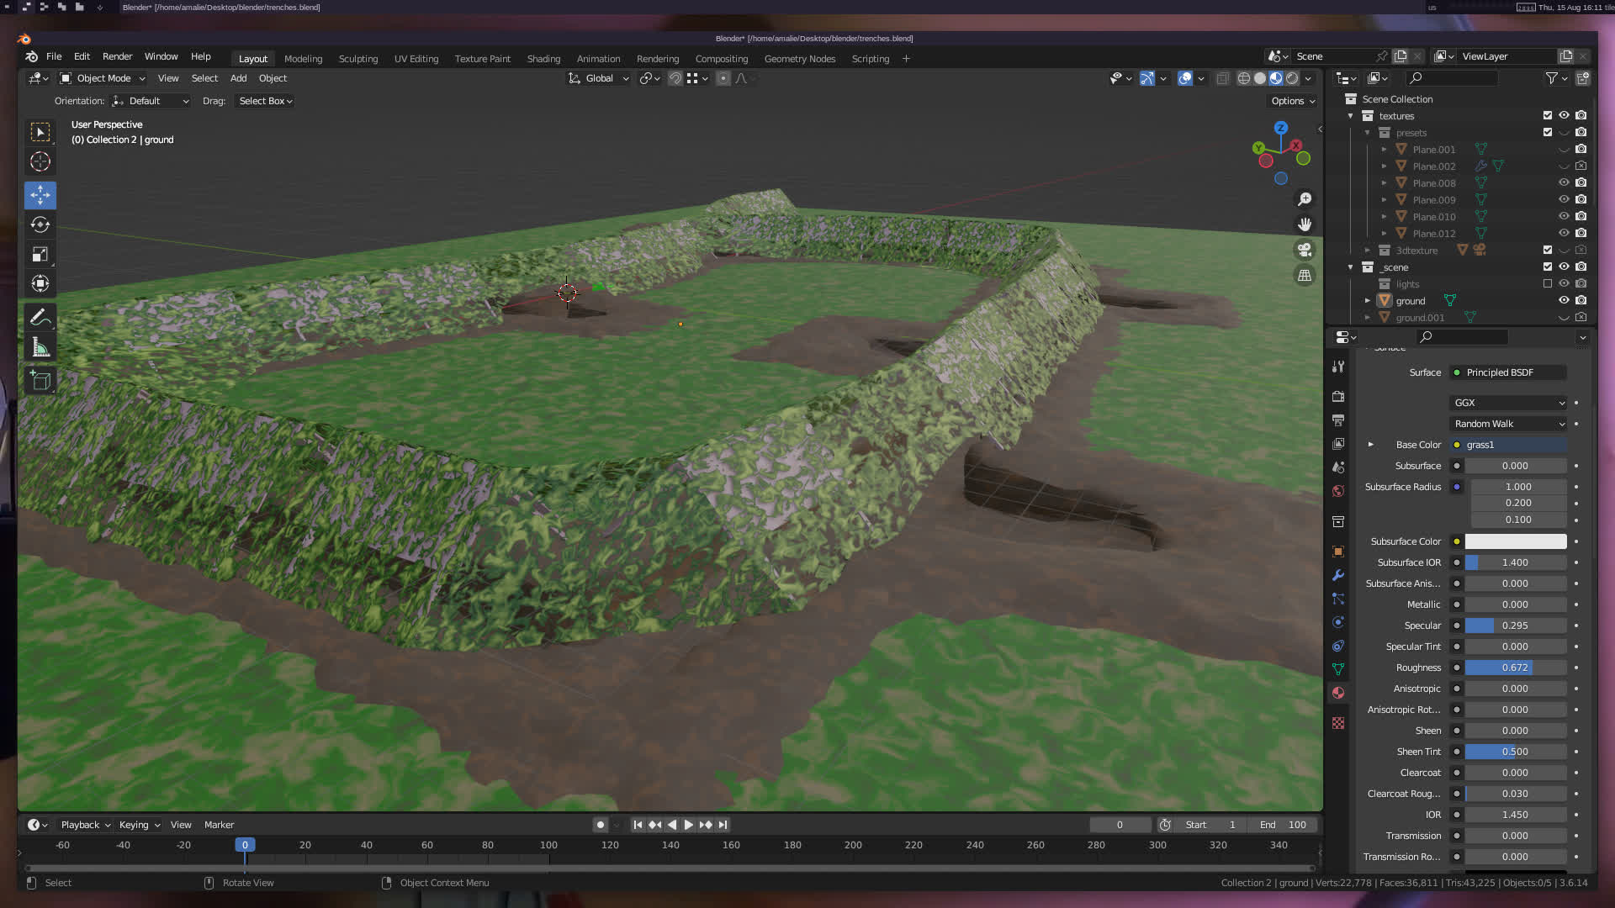
Task: Open the Object Mode dropdown
Action: click(103, 78)
